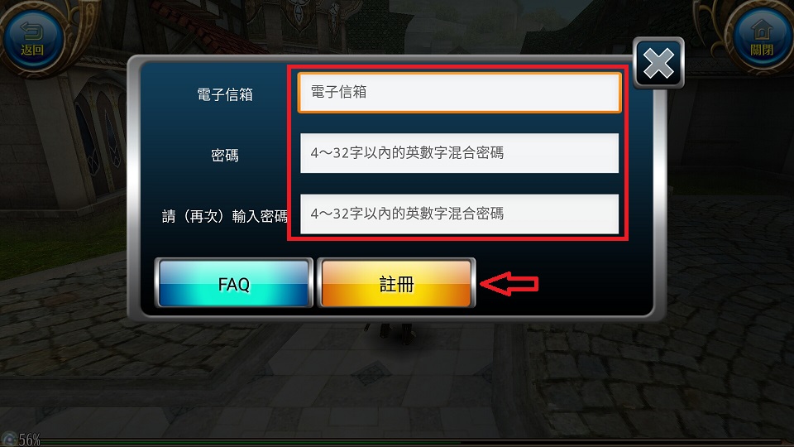Screen dimensions: 794x447
Task: Focus the 密碼 password input field
Action: click(x=459, y=153)
